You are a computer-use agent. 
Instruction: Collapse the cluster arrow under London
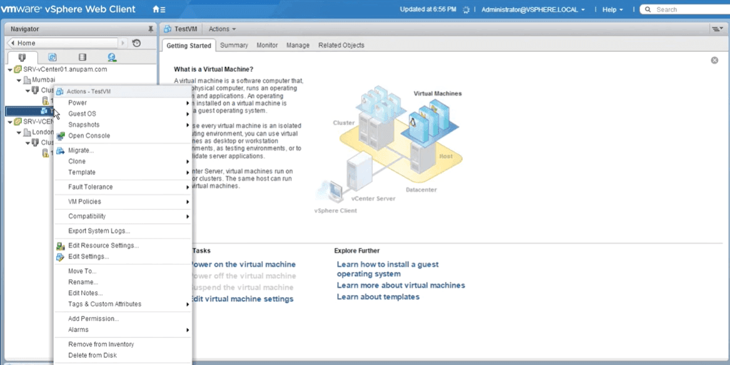pyautogui.click(x=28, y=143)
